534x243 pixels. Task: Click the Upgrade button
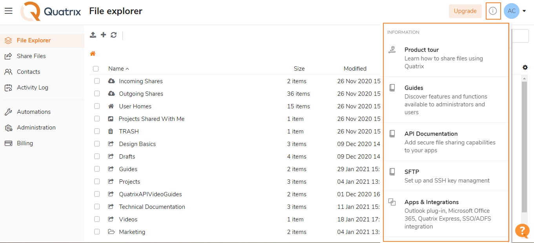465,11
